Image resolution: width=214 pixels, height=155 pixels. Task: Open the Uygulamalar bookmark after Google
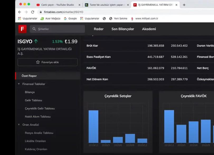(x=90, y=19)
